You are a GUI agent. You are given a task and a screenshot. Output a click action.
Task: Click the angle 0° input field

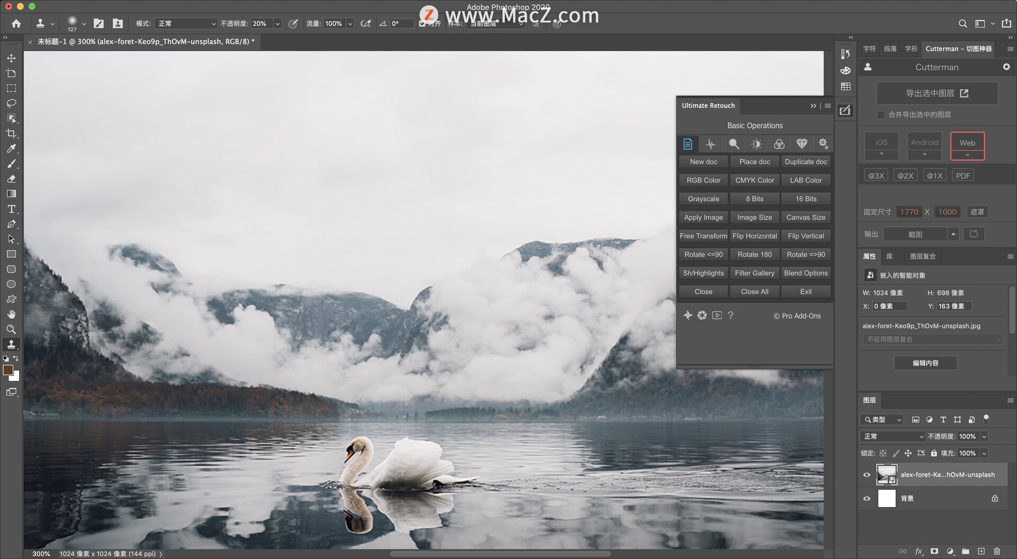click(x=401, y=23)
